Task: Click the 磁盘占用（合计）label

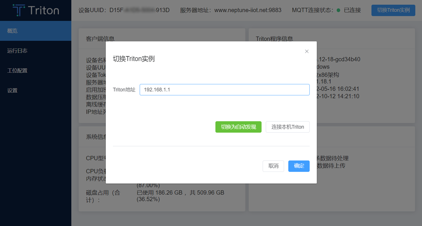Action: (103, 196)
